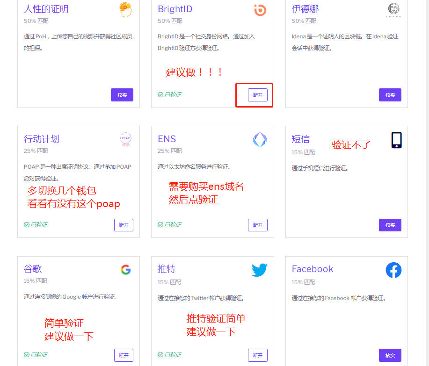The width and height of the screenshot is (429, 366).
Task: Open the 谷歌 title link
Action: tap(33, 269)
